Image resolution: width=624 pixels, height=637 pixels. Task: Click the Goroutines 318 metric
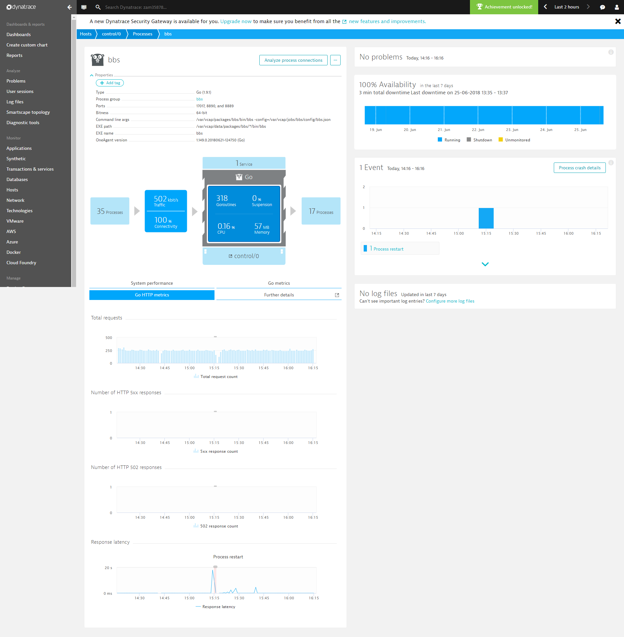click(x=226, y=200)
